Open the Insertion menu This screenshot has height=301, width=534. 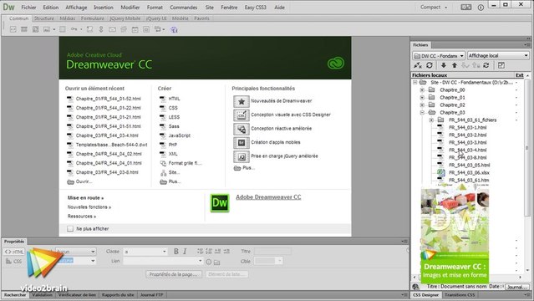coord(104,8)
